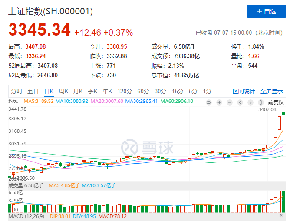
Task: Open 全屏显示 fullscreen view
Action: click(x=271, y=91)
